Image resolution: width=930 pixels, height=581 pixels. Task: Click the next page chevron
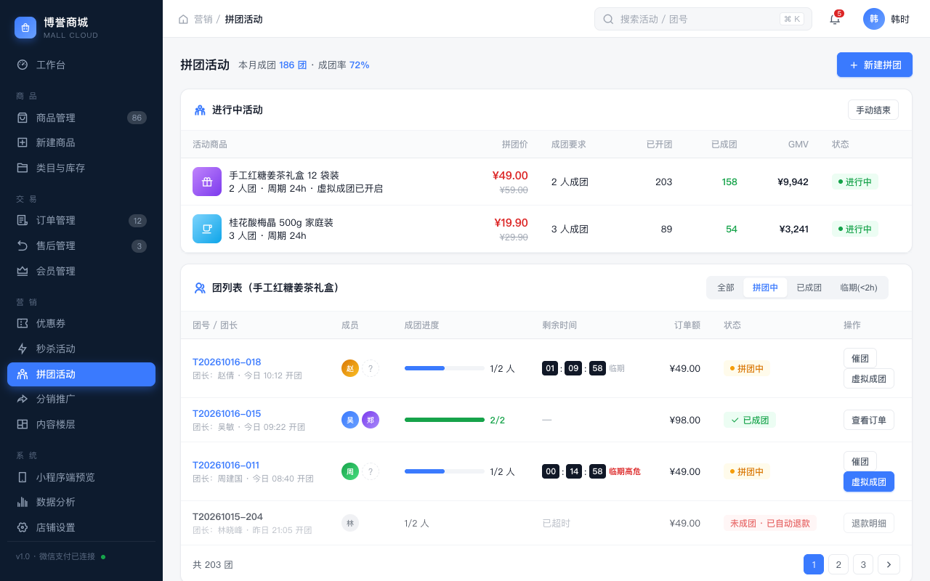(889, 564)
